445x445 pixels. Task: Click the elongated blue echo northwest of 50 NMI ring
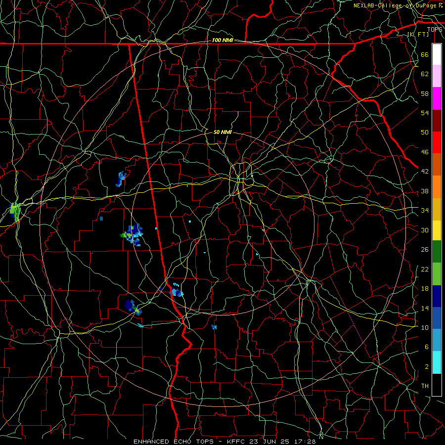pos(121,179)
